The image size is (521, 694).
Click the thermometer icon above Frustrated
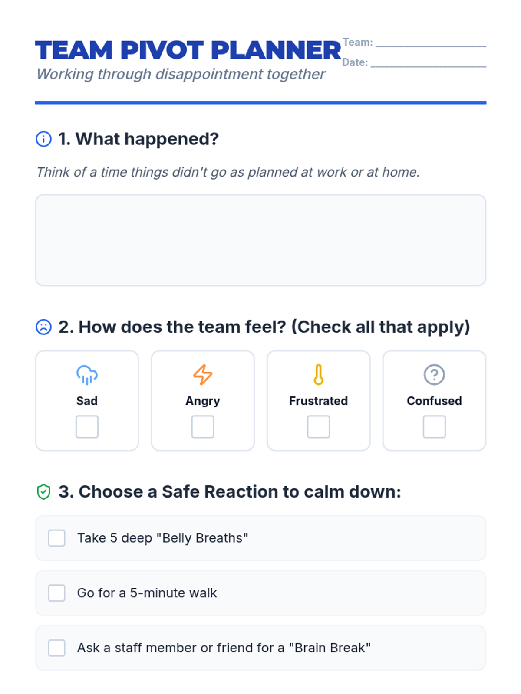pos(318,375)
